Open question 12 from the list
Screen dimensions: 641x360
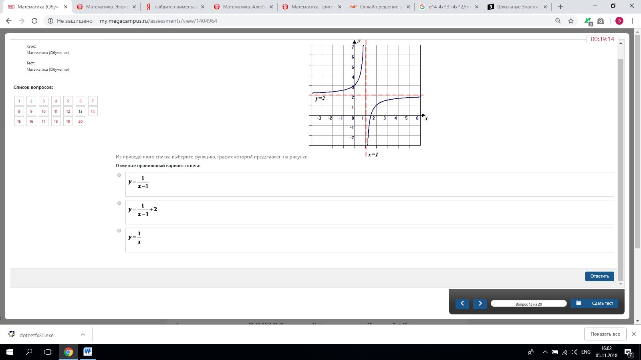[x=68, y=111]
